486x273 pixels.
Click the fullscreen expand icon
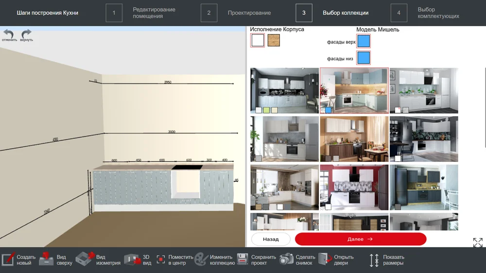pyautogui.click(x=478, y=242)
